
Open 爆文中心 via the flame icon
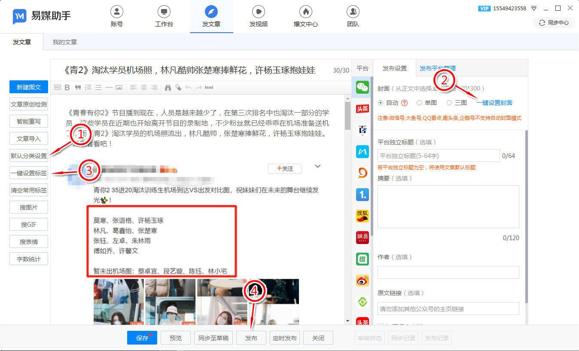[306, 12]
